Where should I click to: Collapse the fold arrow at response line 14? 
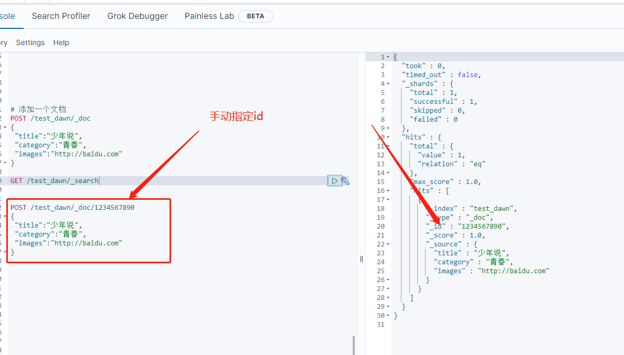pyautogui.click(x=388, y=173)
